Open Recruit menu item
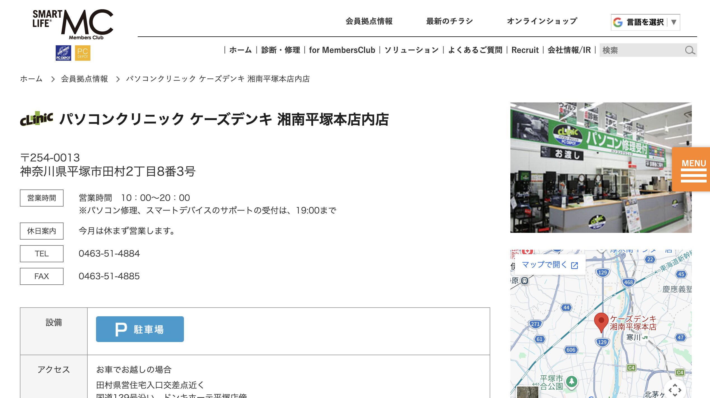 [x=525, y=50]
